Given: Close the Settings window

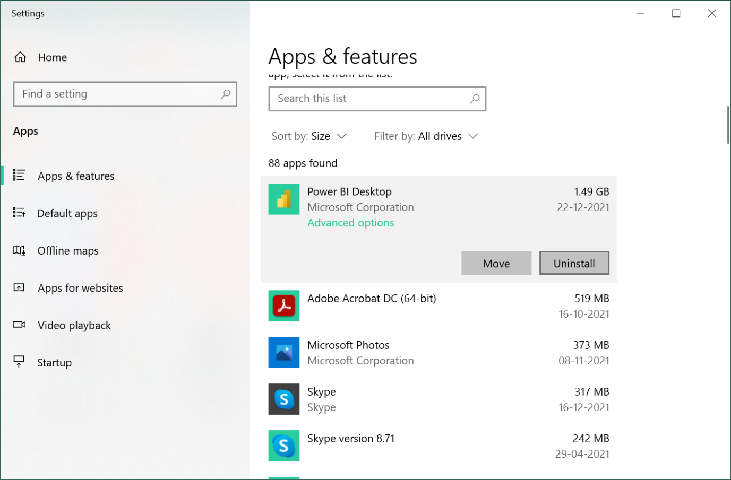Looking at the screenshot, I should 712,13.
